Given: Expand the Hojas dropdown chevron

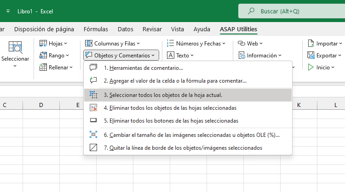Looking at the screenshot, I should [x=66, y=44].
